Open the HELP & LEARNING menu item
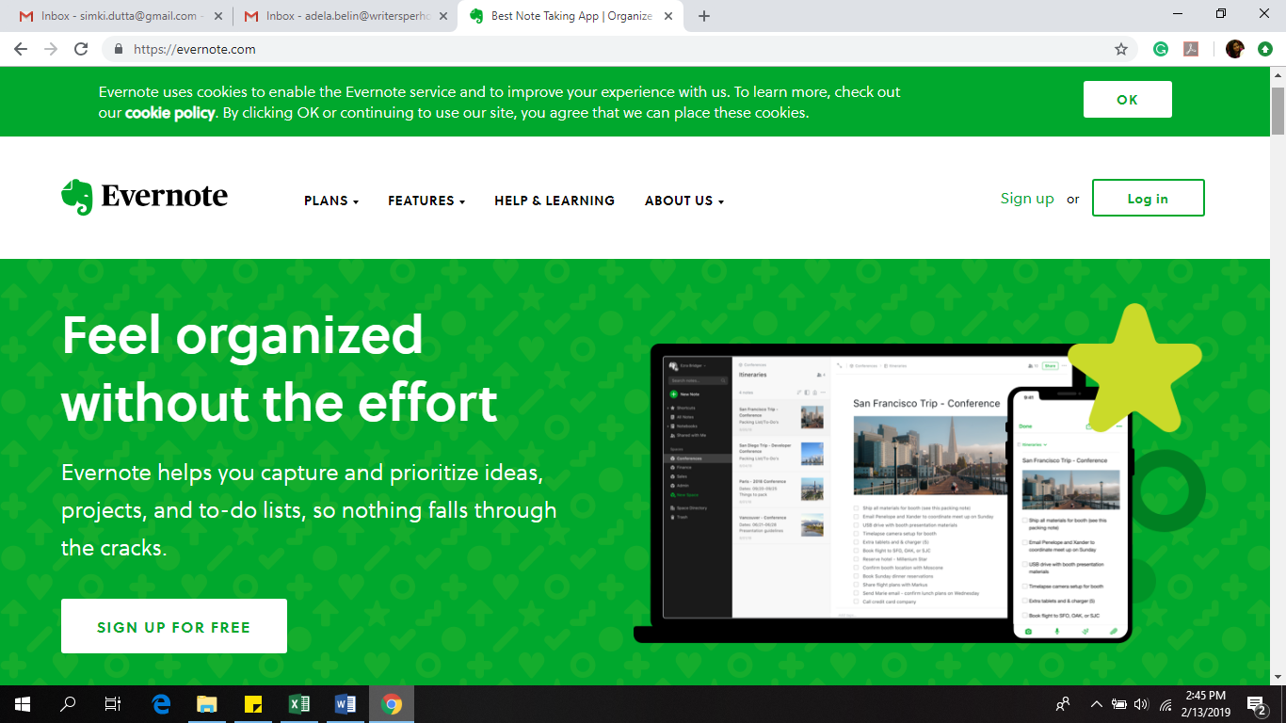 click(554, 201)
